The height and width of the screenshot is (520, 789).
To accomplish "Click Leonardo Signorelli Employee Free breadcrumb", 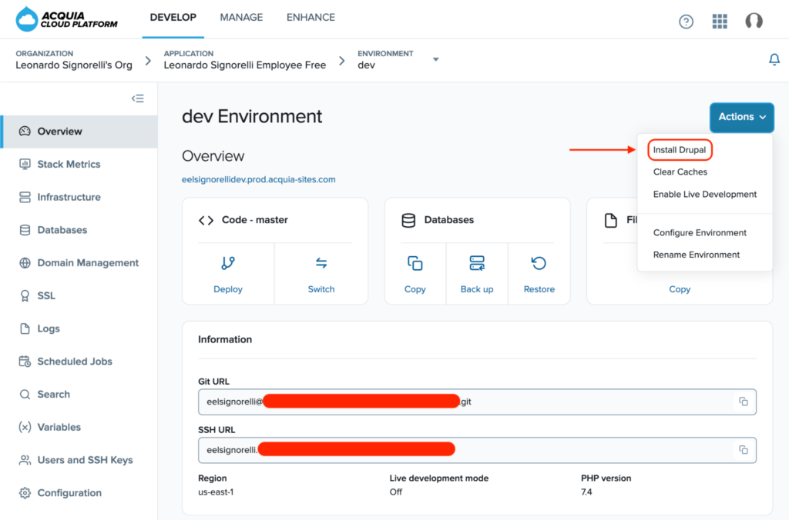I will point(244,65).
